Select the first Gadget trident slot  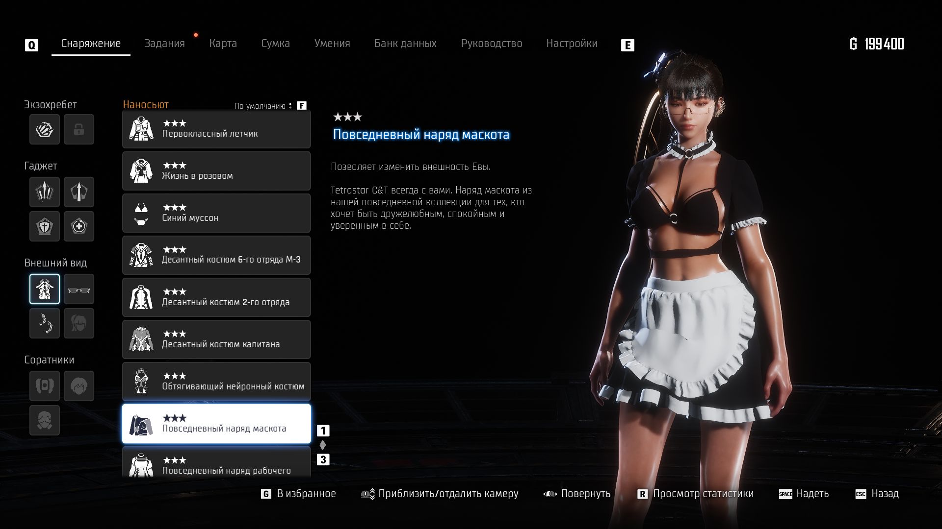coord(45,192)
